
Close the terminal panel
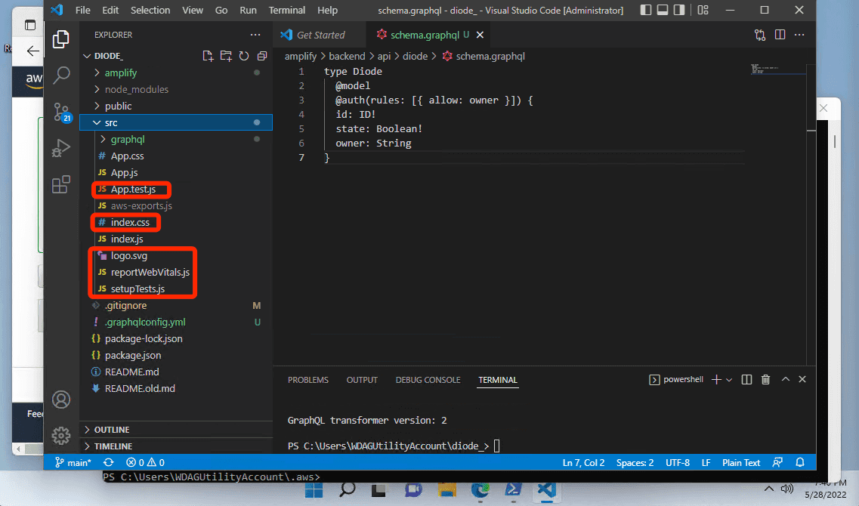click(802, 379)
